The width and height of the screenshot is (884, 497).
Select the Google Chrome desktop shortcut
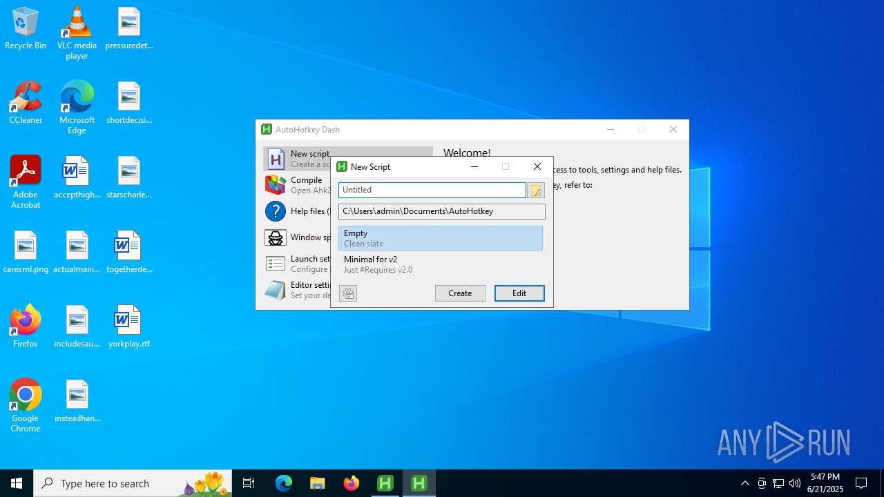click(26, 406)
